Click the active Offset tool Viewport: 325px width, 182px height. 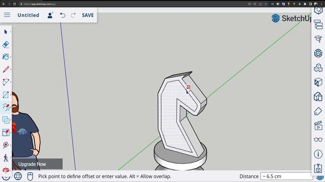(x=6, y=107)
